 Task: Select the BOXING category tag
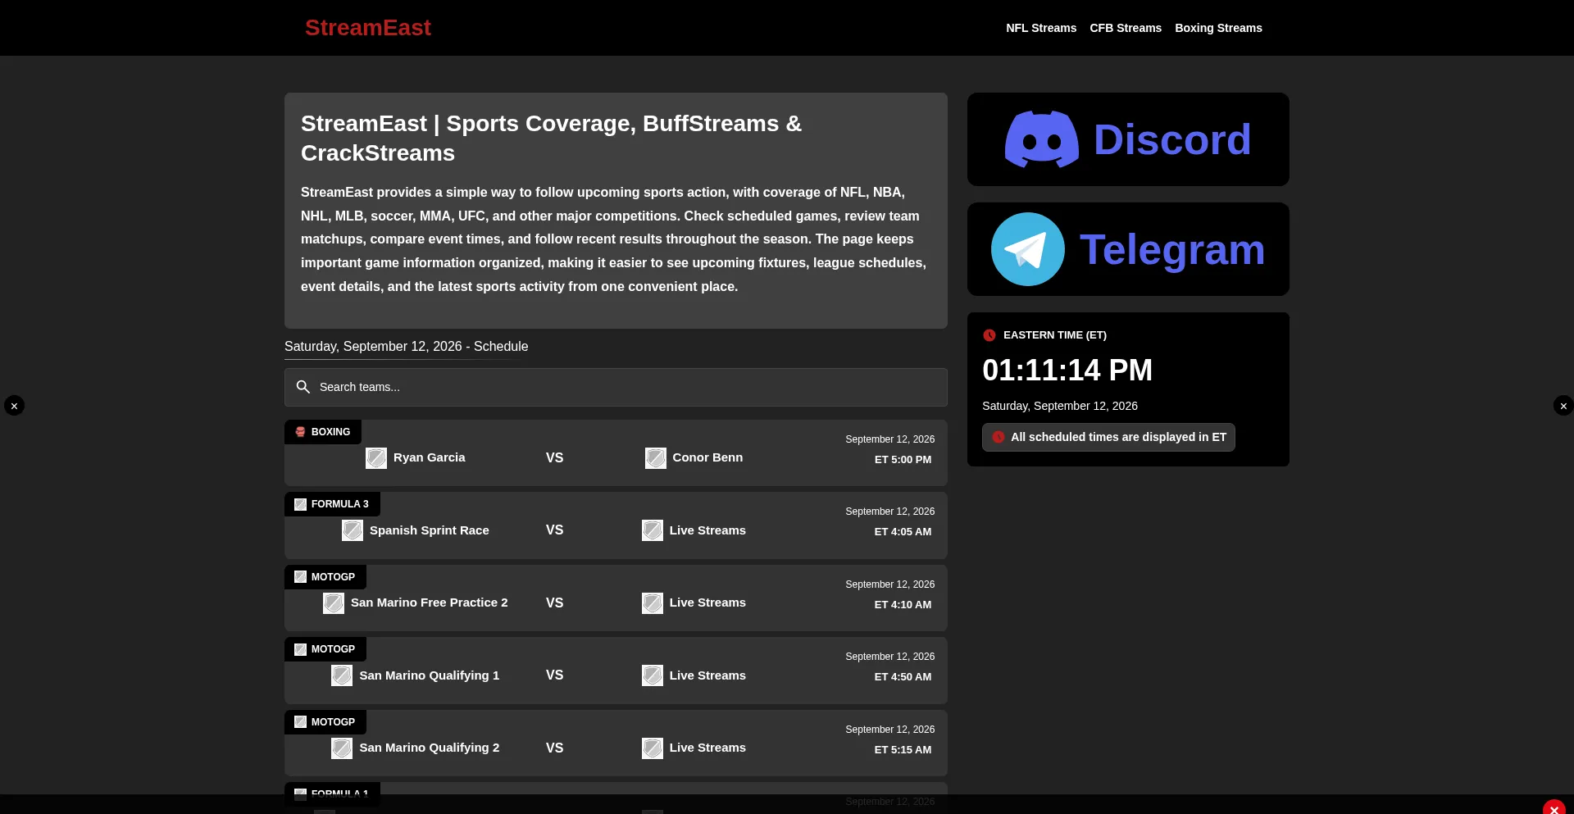[323, 432]
